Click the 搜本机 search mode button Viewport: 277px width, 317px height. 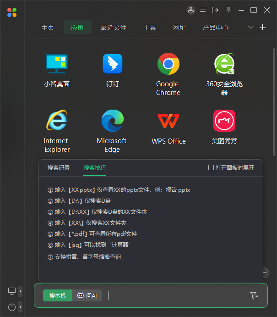(58, 295)
